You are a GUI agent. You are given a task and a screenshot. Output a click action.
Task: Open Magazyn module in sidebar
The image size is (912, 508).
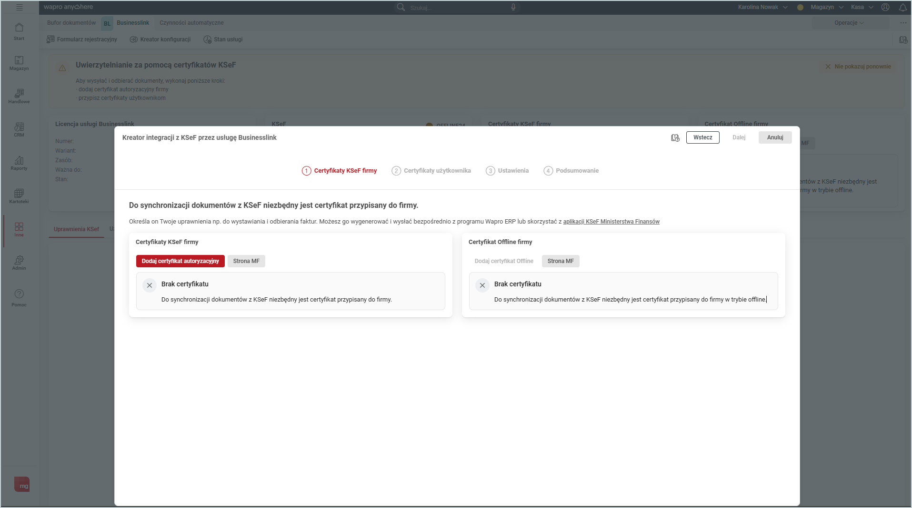click(x=19, y=63)
